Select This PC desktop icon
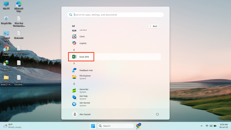Image resolution: width=231 pixels, height=130 pixels. click(x=6, y=6)
